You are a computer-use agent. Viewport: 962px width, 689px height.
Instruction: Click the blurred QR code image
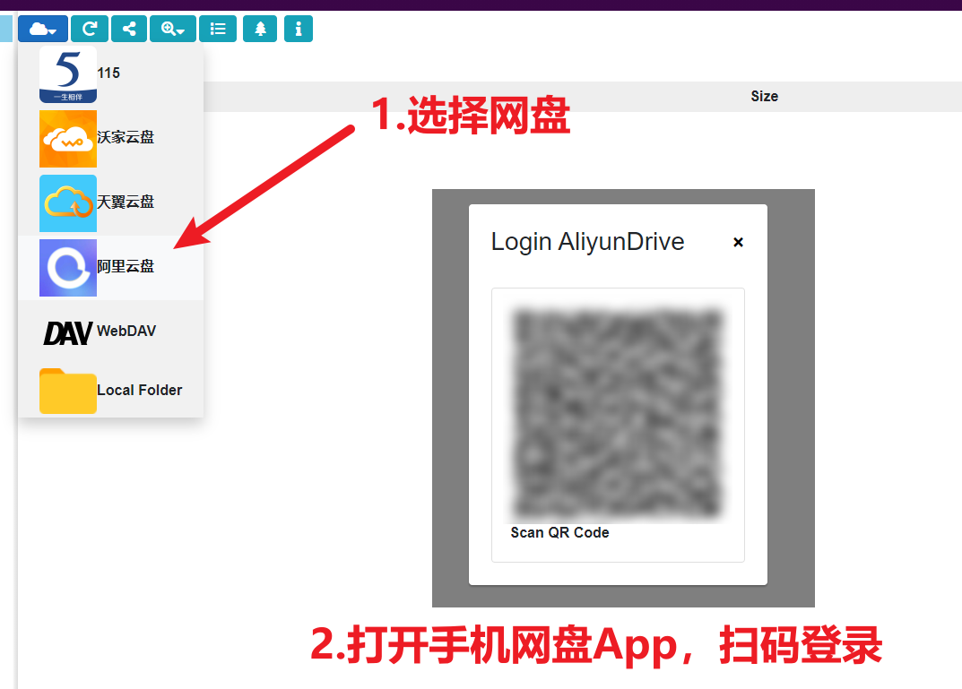click(617, 412)
